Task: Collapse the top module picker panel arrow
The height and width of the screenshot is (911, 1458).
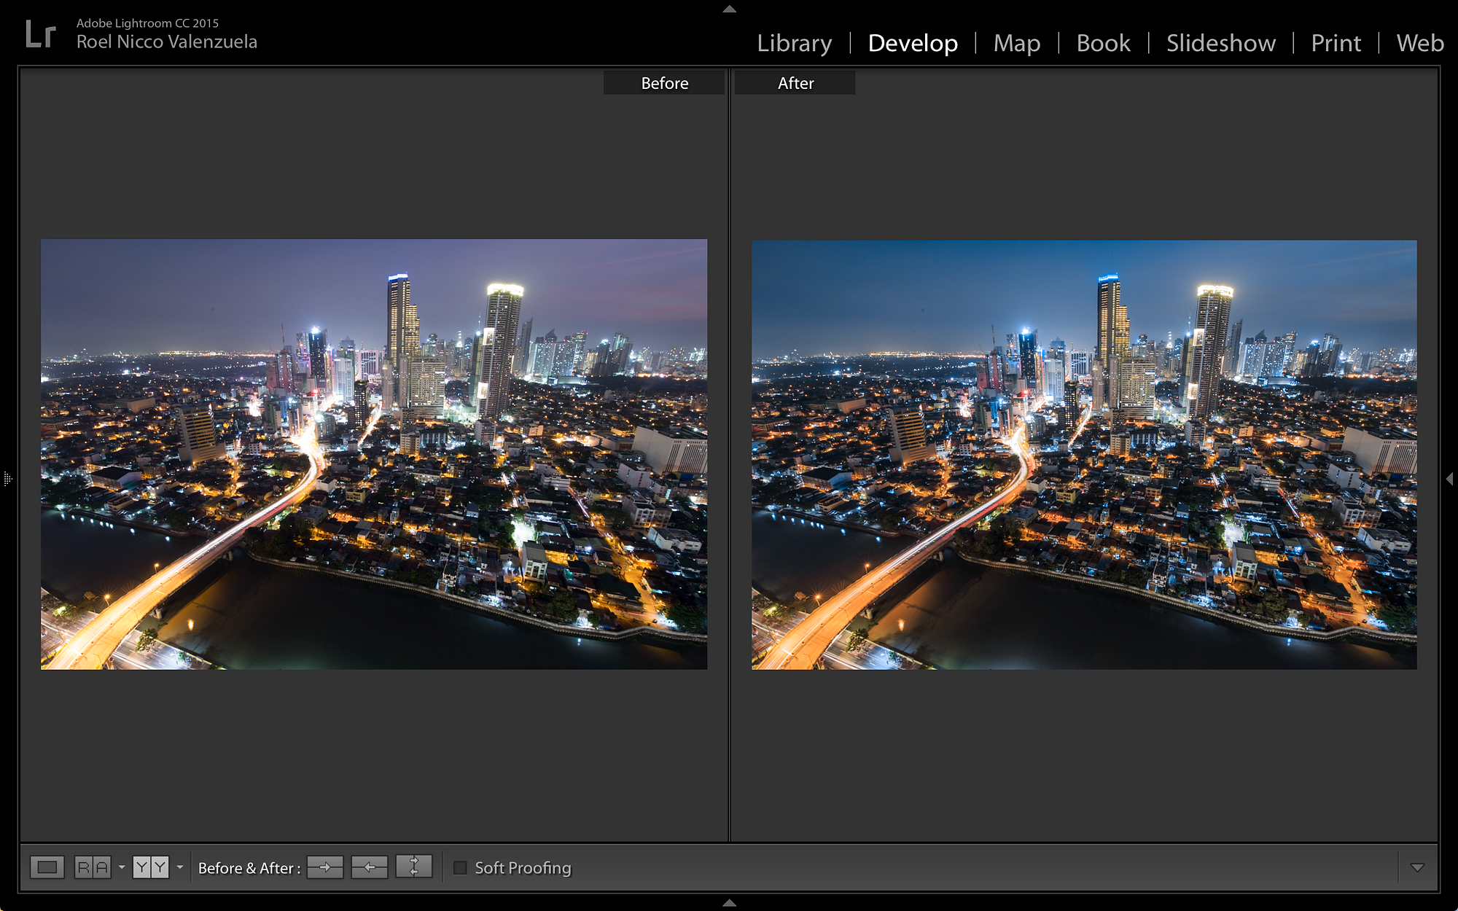Action: [x=729, y=9]
